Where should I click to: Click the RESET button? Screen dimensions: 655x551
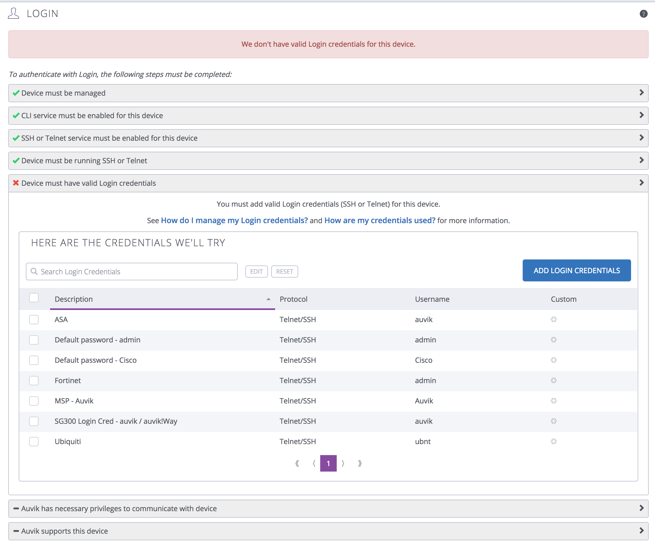click(284, 271)
